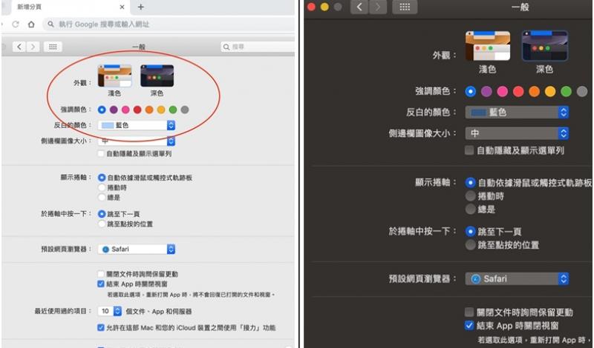Click the forward arrow in light preferences window
The height and width of the screenshot is (348, 594).
coord(33,47)
